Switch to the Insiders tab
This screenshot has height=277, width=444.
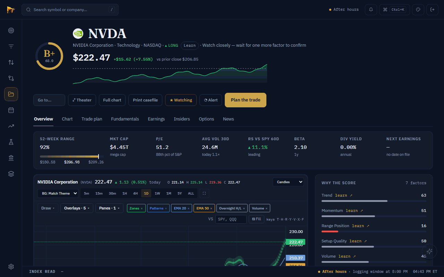coord(182,119)
